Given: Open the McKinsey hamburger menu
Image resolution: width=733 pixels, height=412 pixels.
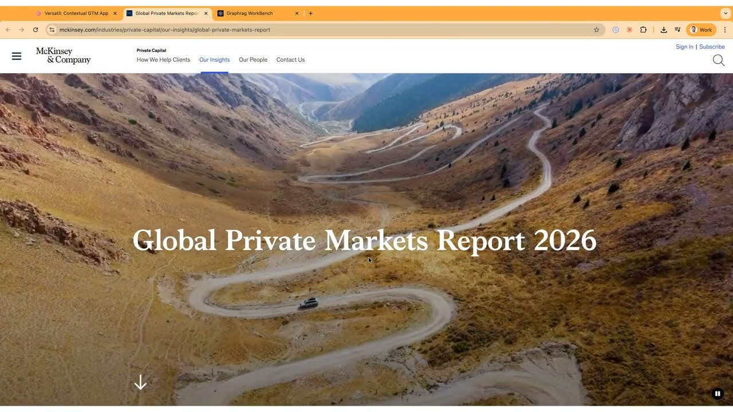Looking at the screenshot, I should (x=17, y=56).
